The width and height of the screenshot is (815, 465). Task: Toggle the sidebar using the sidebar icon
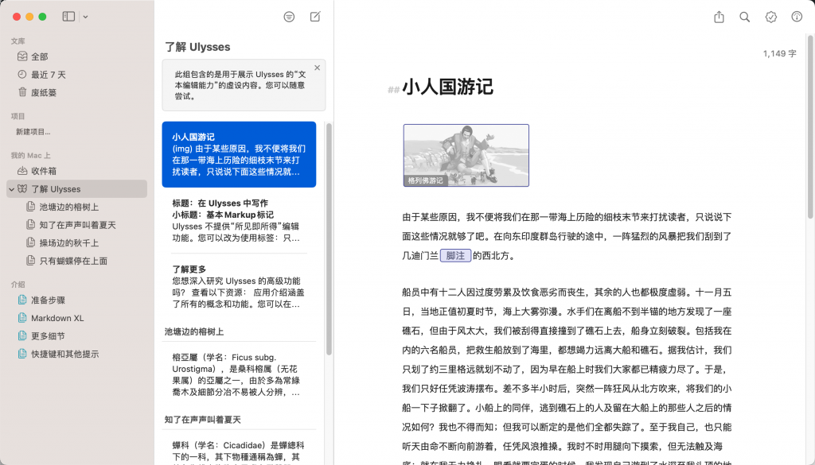(x=68, y=16)
